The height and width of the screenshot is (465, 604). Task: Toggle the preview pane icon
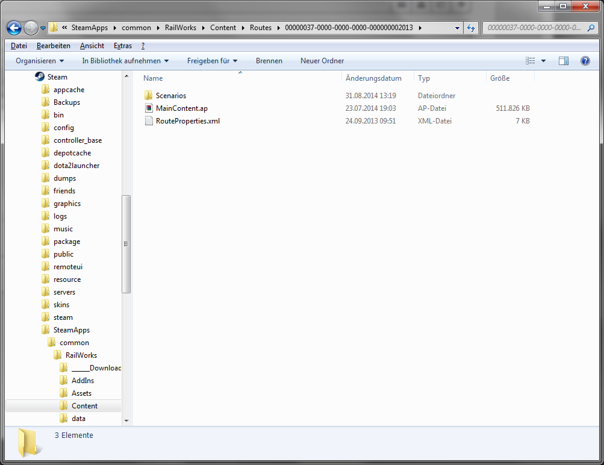tap(564, 61)
